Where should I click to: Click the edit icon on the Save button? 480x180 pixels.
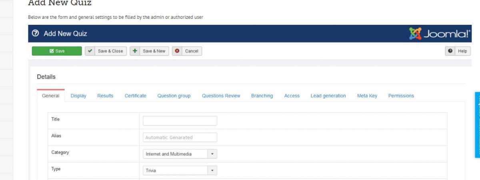pos(52,51)
